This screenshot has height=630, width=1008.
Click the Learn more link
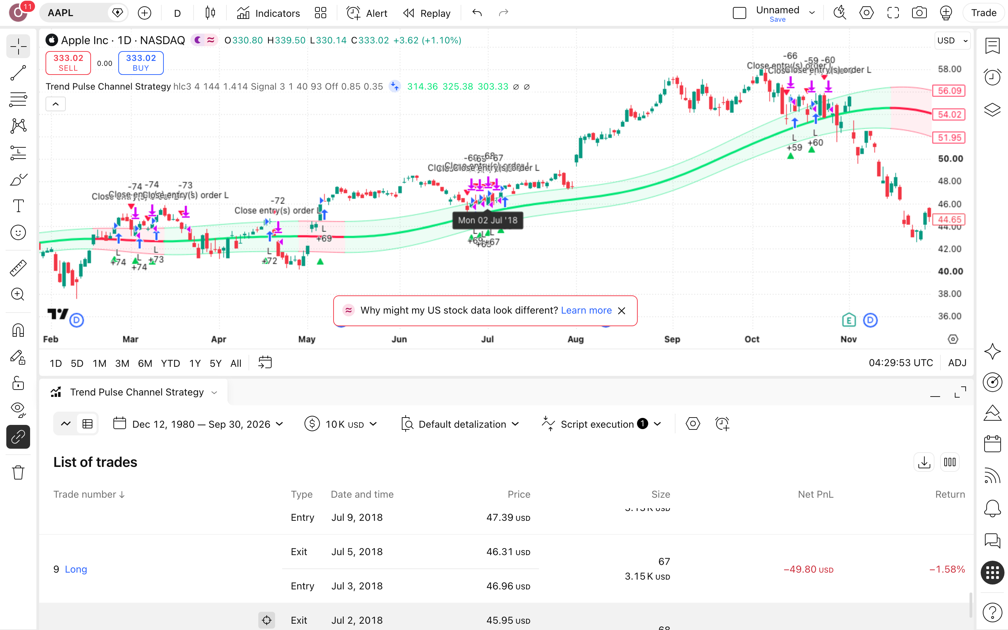586,310
